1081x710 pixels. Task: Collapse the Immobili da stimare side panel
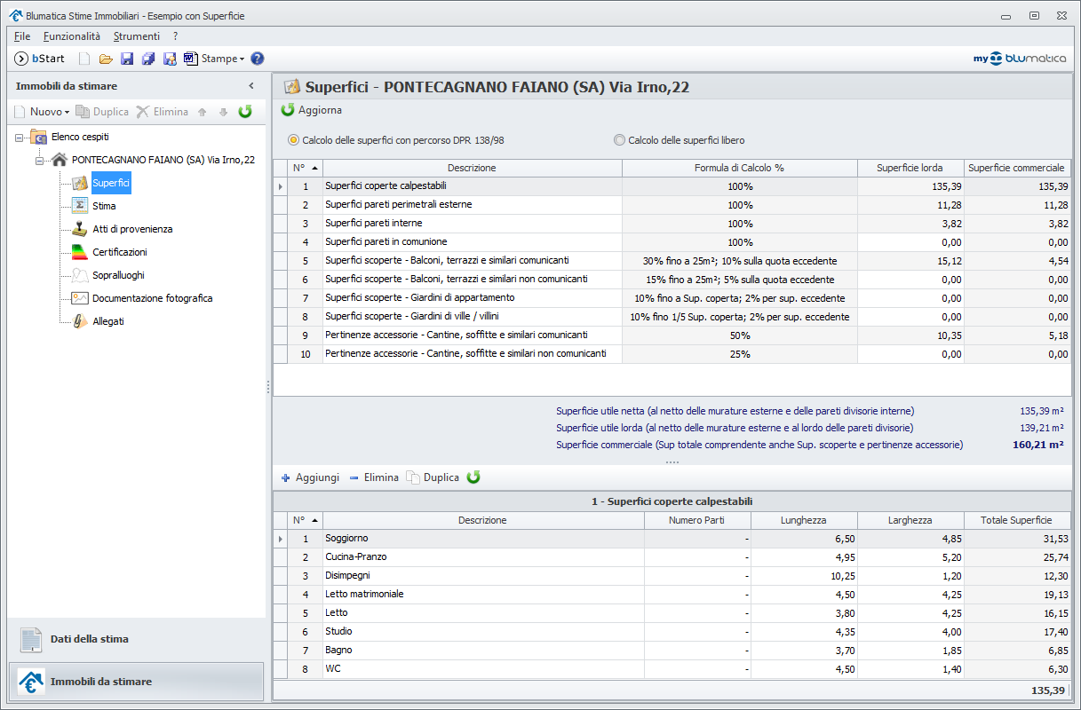[x=251, y=86]
